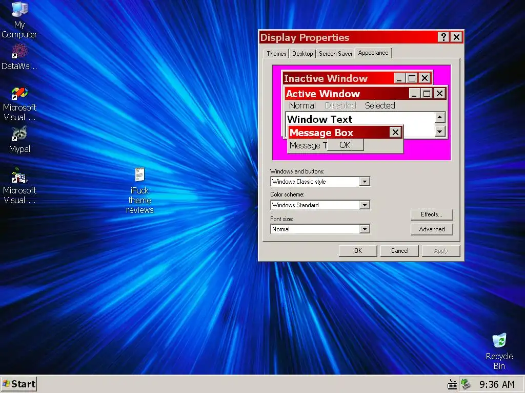Confirm with the dialog's OK button
Image resolution: width=525 pixels, height=393 pixels.
point(358,251)
